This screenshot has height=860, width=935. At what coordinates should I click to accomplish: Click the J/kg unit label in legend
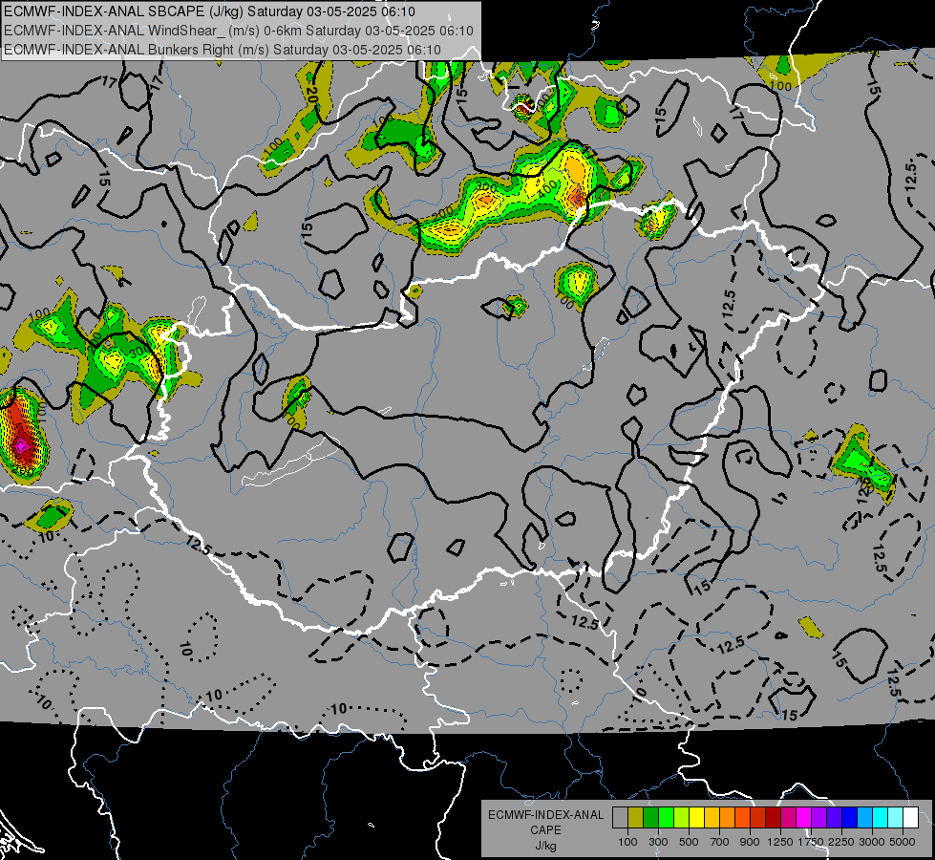545,846
